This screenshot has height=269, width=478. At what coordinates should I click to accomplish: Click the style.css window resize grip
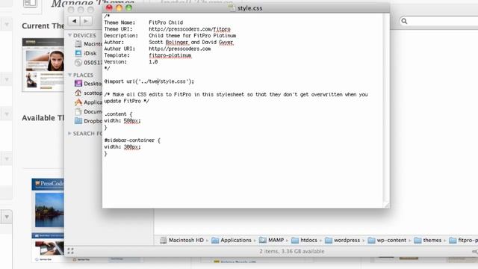coord(387,205)
